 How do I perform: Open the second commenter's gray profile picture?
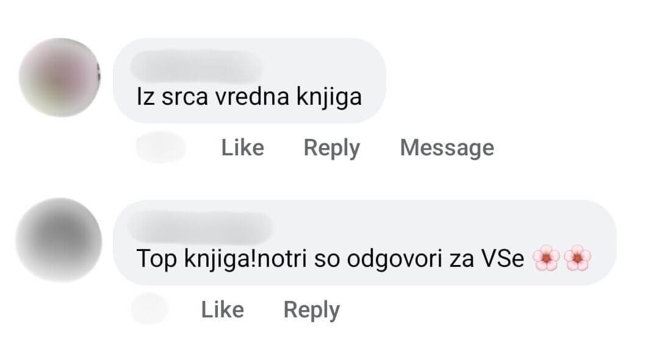(x=59, y=240)
